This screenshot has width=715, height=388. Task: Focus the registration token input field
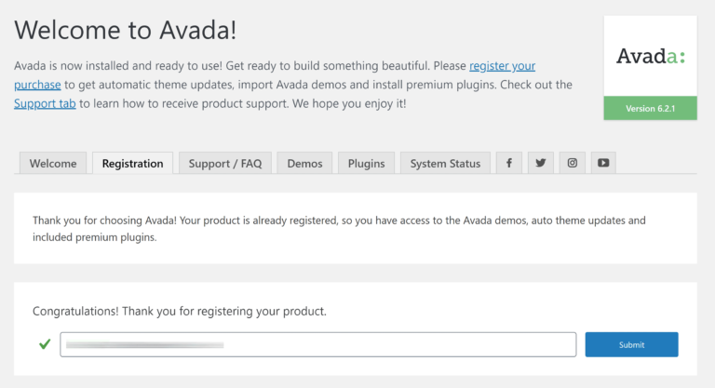(x=317, y=344)
